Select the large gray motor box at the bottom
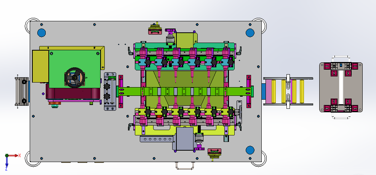 pos(185,138)
